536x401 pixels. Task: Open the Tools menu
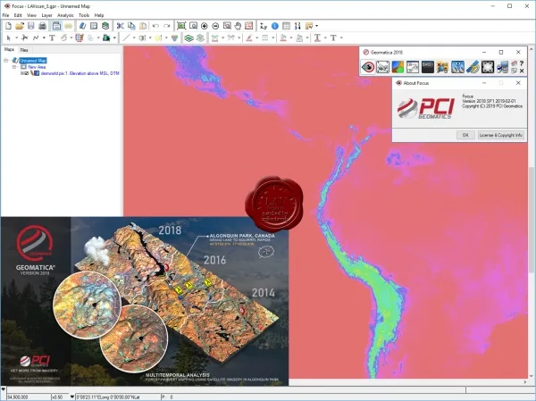[x=84, y=15]
